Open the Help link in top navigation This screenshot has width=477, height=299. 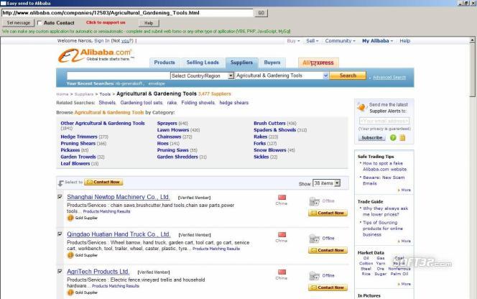tap(405, 41)
